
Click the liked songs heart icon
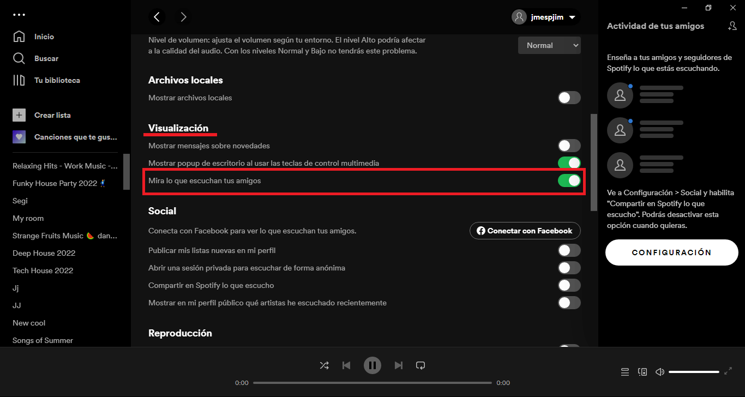[19, 137]
